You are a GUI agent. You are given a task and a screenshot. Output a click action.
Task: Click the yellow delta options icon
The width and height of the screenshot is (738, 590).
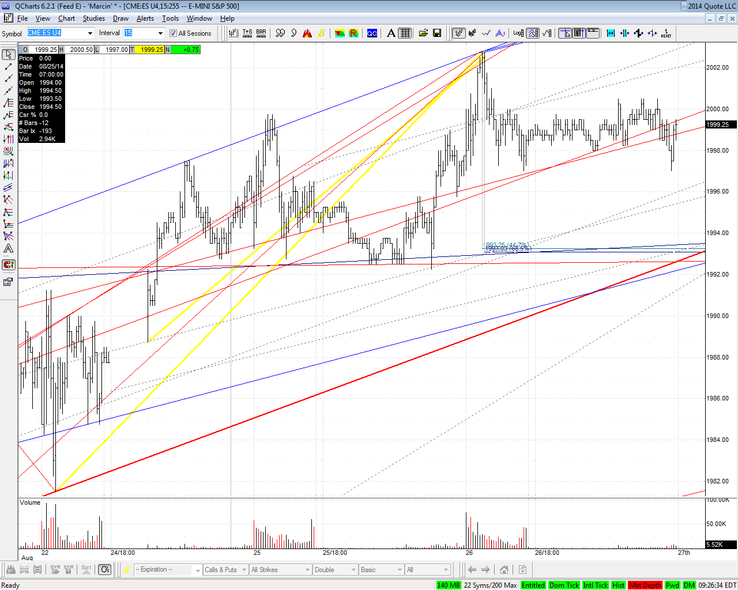pos(321,33)
